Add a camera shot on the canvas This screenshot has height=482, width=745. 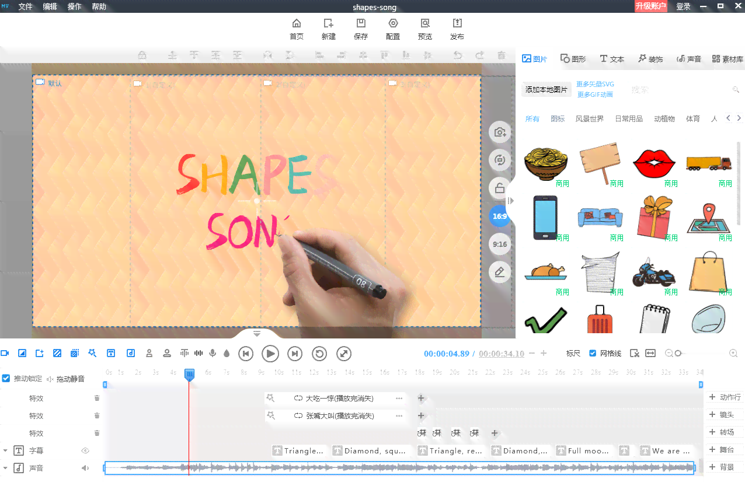[500, 132]
